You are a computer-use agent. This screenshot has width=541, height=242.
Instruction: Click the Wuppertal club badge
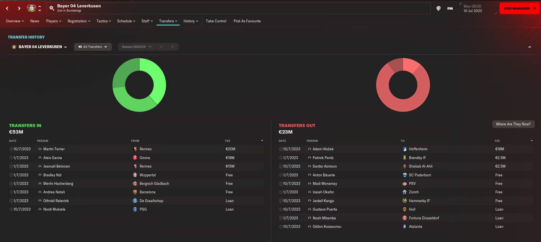click(x=135, y=175)
